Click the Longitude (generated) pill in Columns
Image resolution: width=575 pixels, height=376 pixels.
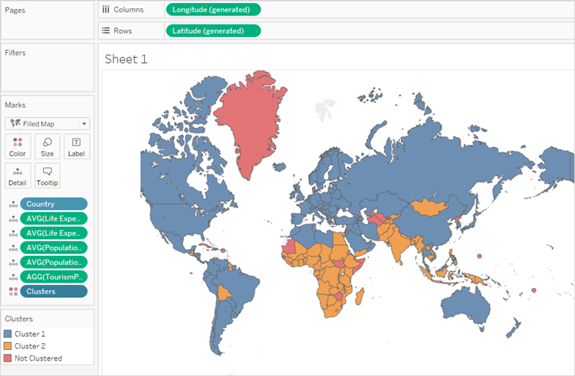pyautogui.click(x=212, y=10)
